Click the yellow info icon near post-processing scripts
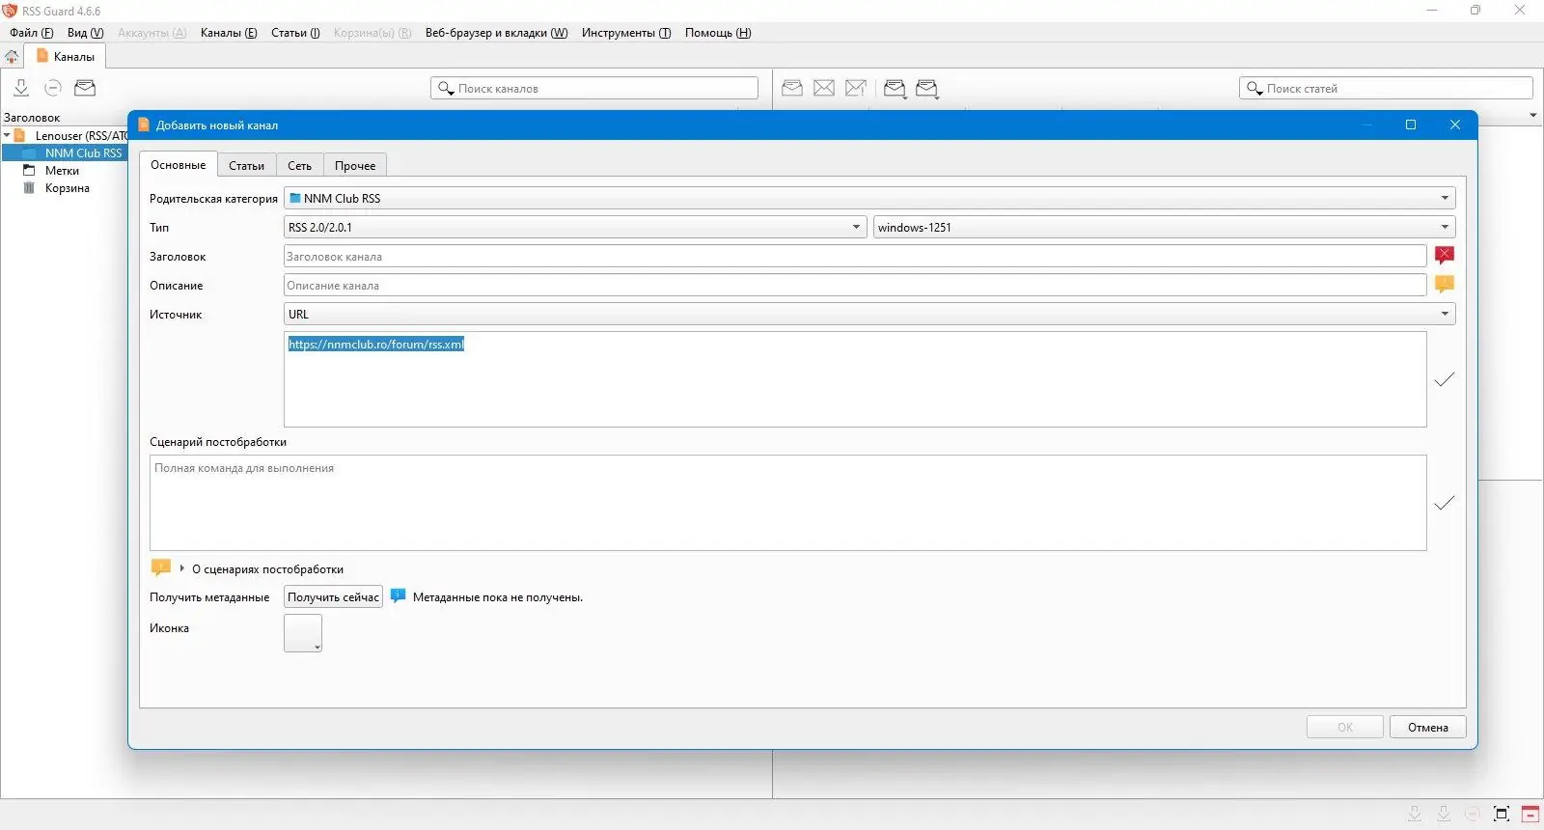1544x830 pixels. point(161,567)
